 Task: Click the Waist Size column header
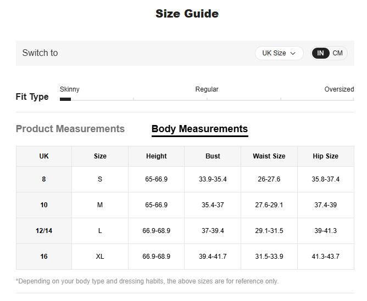[269, 156]
